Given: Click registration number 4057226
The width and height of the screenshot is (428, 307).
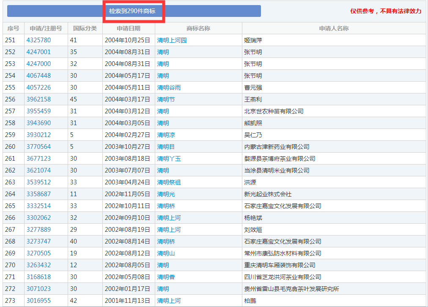Looking at the screenshot, I should (38, 88).
